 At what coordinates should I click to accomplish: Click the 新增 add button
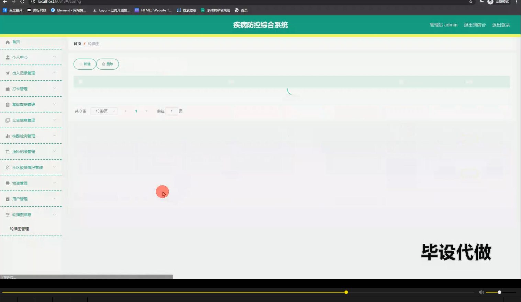click(85, 64)
